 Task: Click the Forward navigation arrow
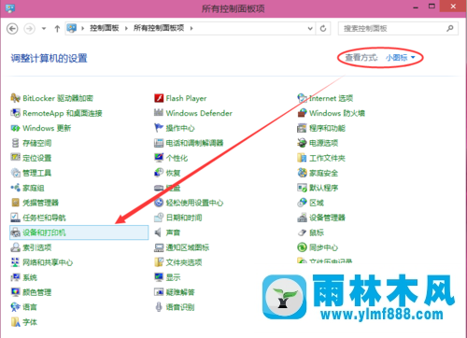point(30,29)
